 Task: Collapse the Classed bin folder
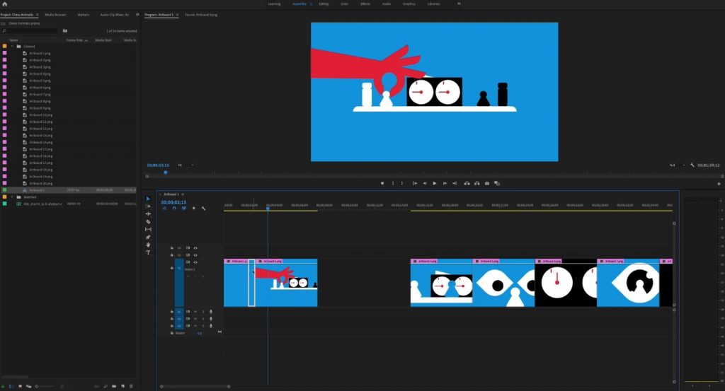(x=12, y=46)
